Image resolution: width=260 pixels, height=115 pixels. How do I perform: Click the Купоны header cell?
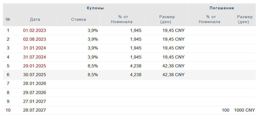pos(95,8)
